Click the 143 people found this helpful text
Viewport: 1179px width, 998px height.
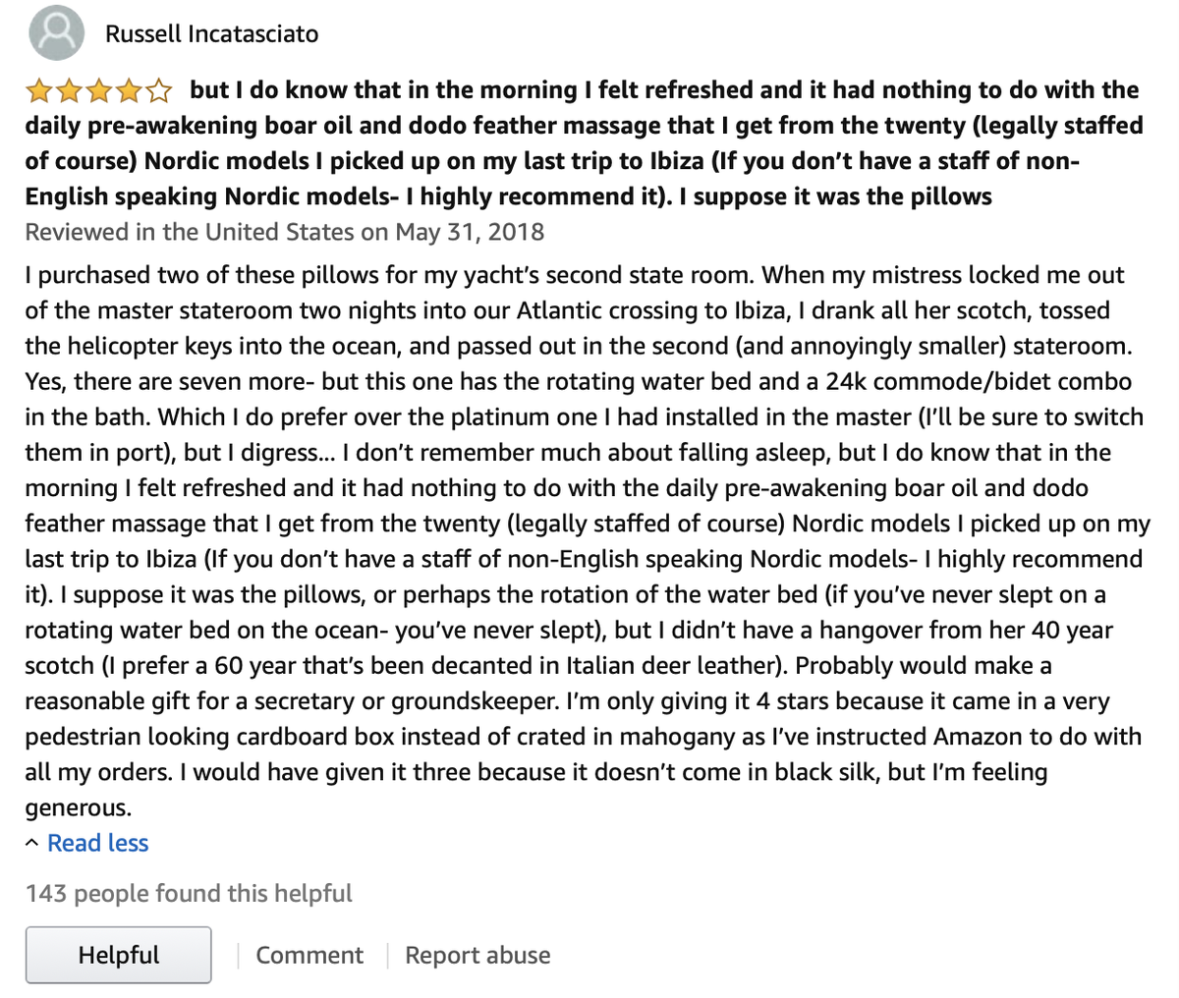coord(189,894)
